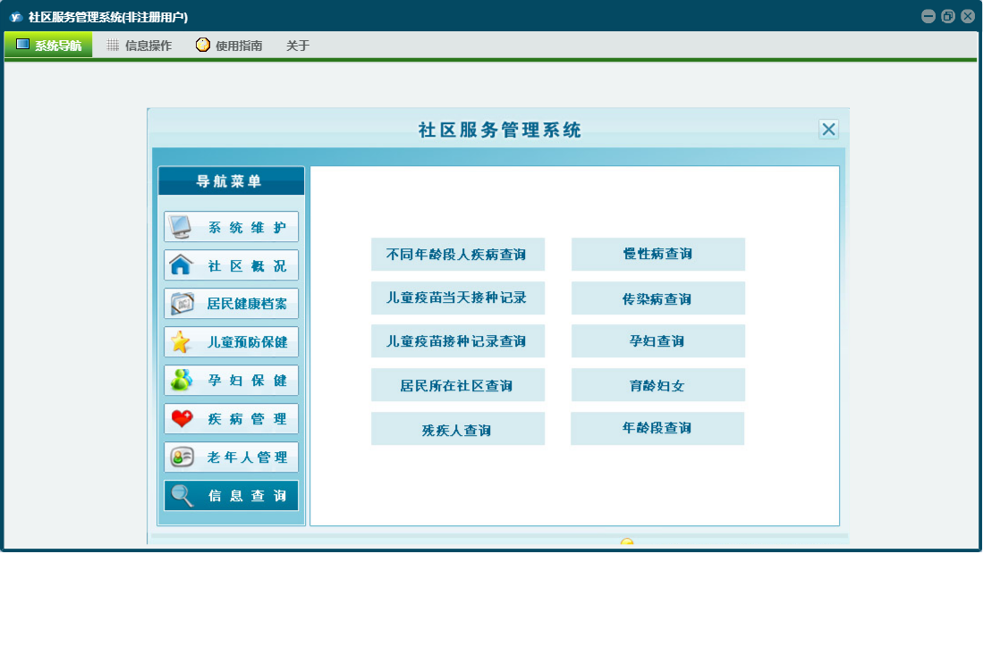Click the 传染病查询 button
Screen dimensions: 983x646
658,298
